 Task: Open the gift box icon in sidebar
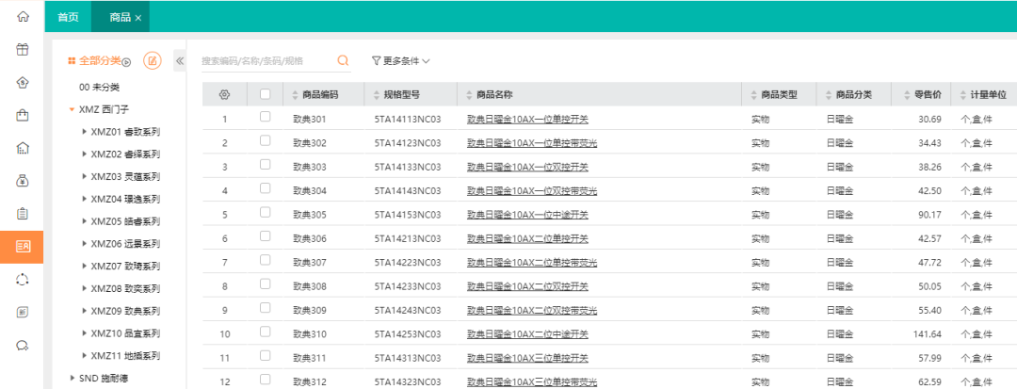[x=23, y=50]
